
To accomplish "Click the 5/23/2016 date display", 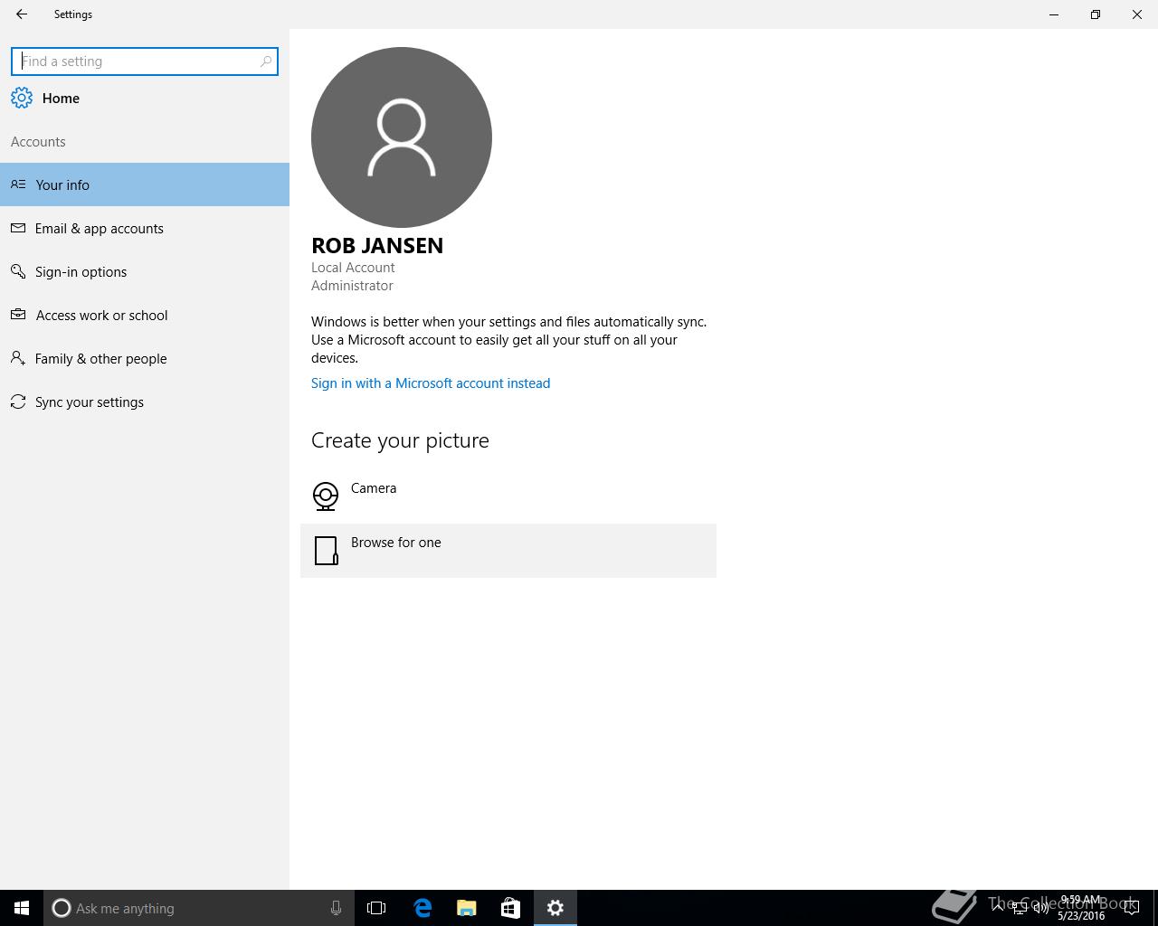I will tap(1081, 916).
